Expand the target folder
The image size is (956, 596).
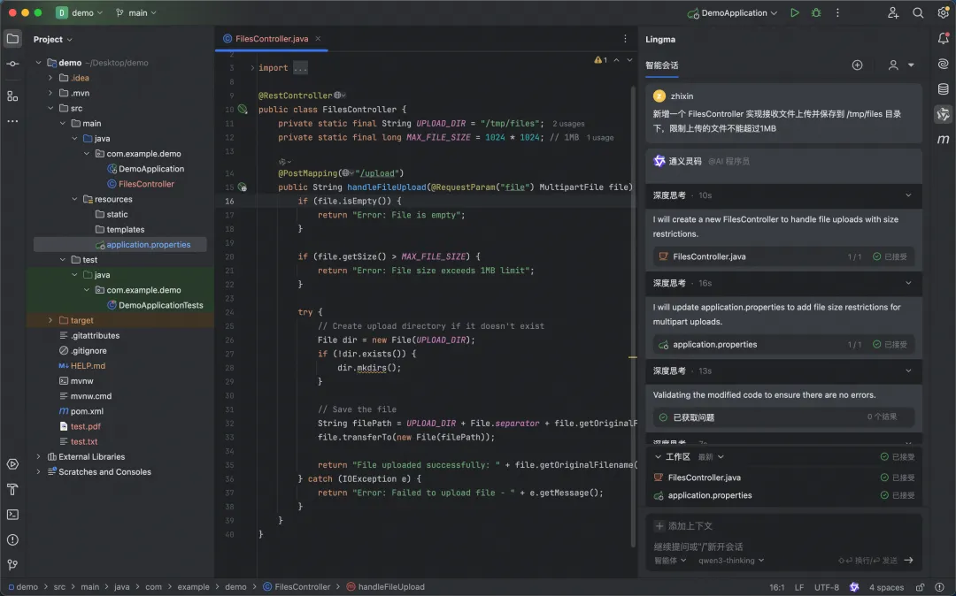(50, 320)
